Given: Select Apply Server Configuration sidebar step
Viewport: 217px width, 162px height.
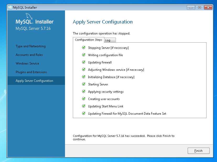Looking at the screenshot, I should [x=36, y=81].
